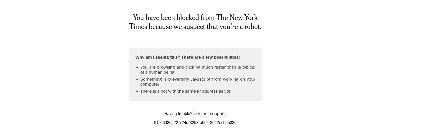Viewport: 430px width, 135px height.
Task: Click the ID e6d2da22 string
Action: pyautogui.click(x=198, y=123)
